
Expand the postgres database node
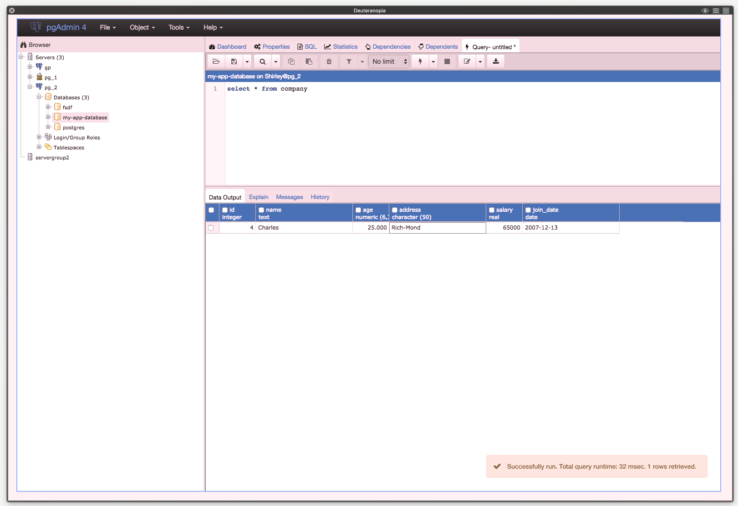coord(48,127)
